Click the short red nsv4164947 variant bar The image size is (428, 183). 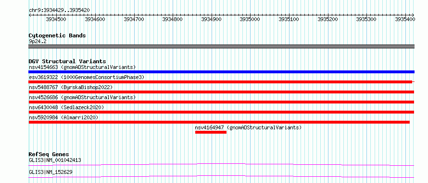211,132
